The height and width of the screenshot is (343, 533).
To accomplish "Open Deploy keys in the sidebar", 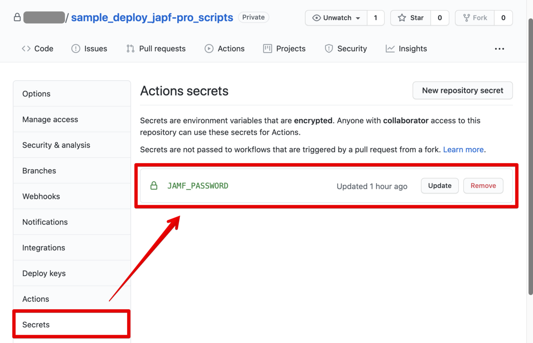I will tap(72, 273).
